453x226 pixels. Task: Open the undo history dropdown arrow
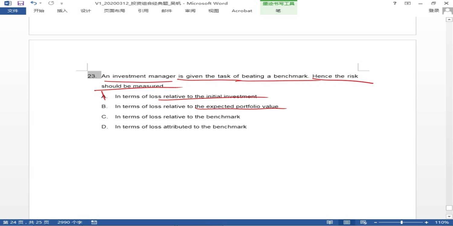[x=40, y=4]
